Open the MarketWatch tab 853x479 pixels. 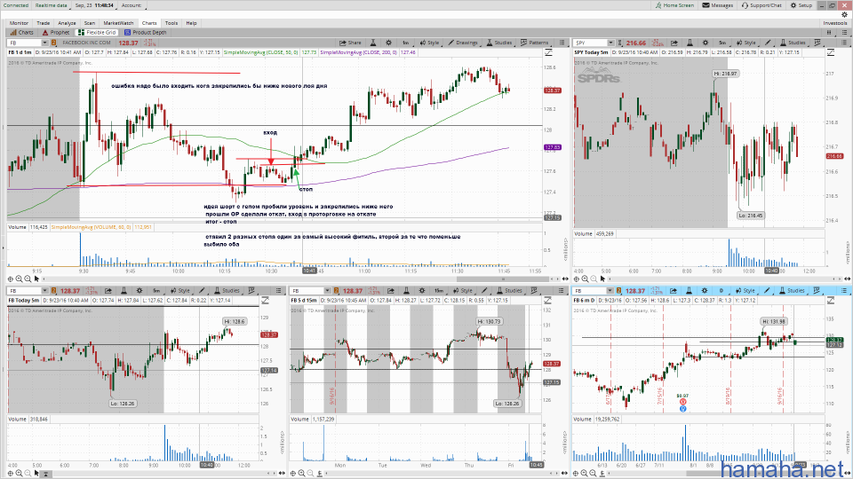tap(118, 23)
